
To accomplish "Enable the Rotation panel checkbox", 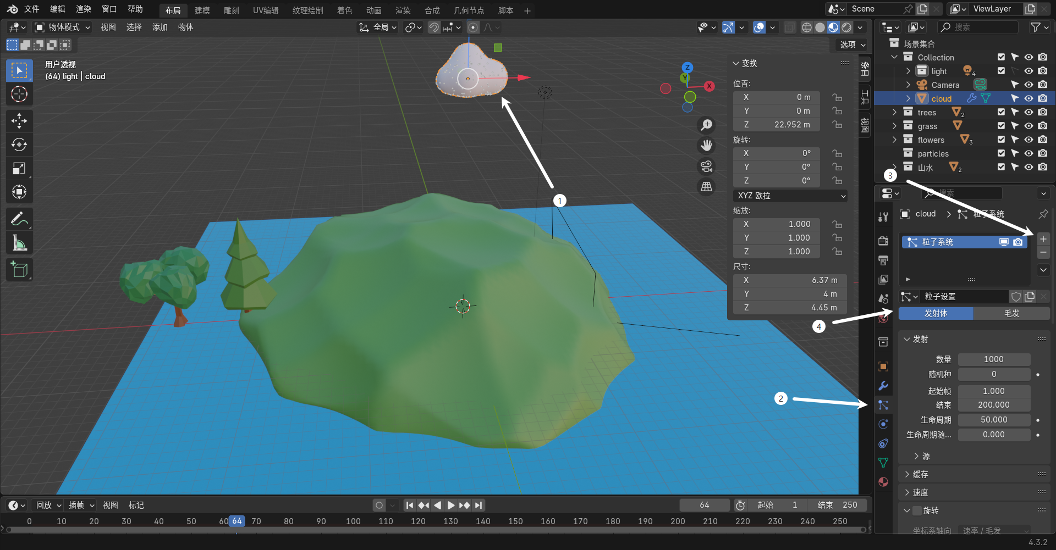I will pos(917,510).
